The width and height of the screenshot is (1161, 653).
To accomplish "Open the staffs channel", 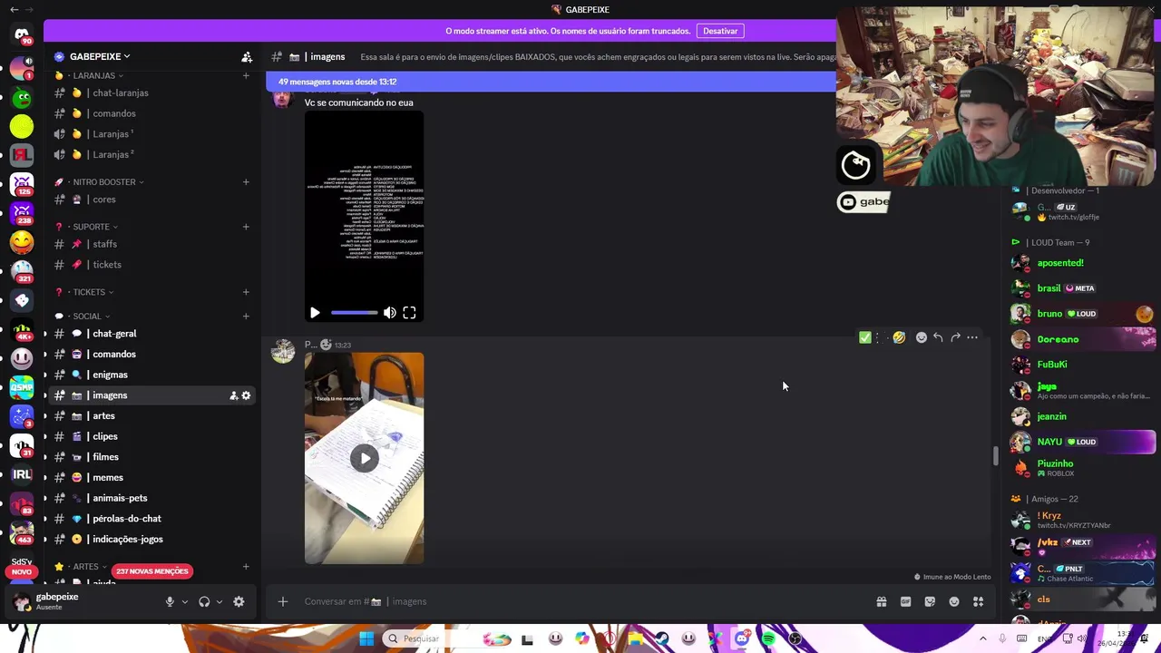I will 152,244.
